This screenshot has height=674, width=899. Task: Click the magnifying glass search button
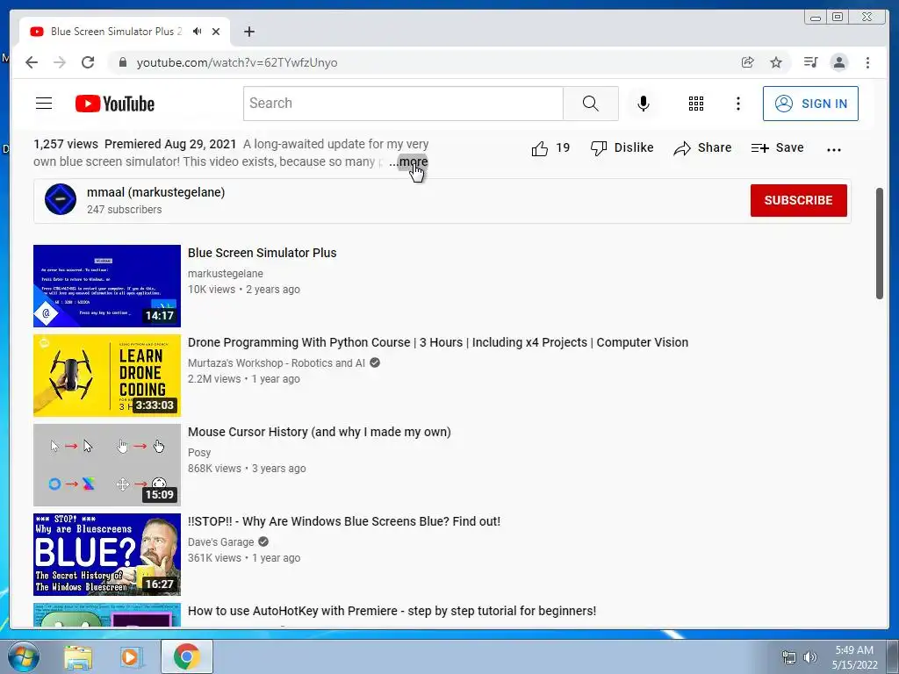tap(591, 104)
